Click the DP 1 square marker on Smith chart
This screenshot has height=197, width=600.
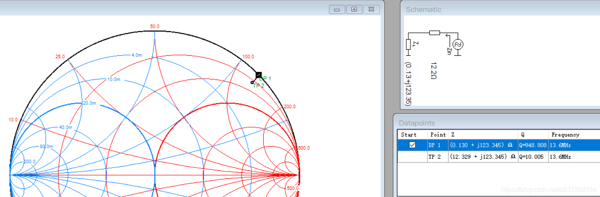click(x=258, y=75)
